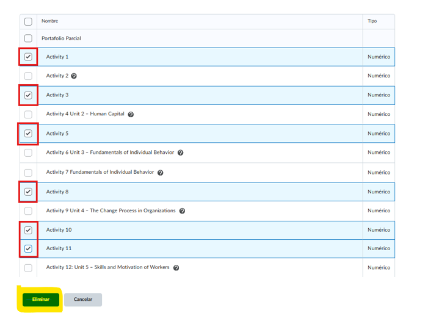This screenshot has width=428, height=313.
Task: Open help icon for Activity 6 Unit 3
Action: 180,153
